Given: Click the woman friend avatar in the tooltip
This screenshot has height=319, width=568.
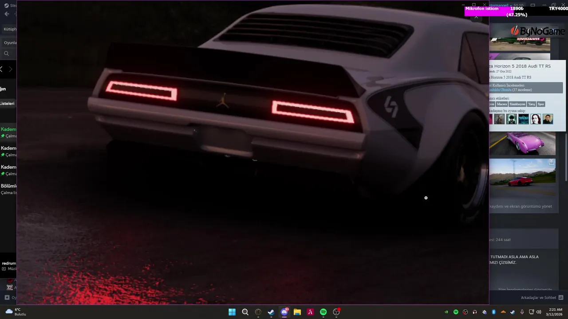Looking at the screenshot, I should pos(536,119).
